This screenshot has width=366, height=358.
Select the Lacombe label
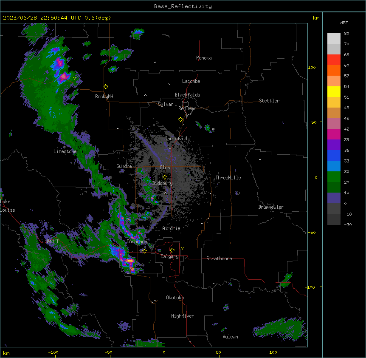(x=191, y=81)
